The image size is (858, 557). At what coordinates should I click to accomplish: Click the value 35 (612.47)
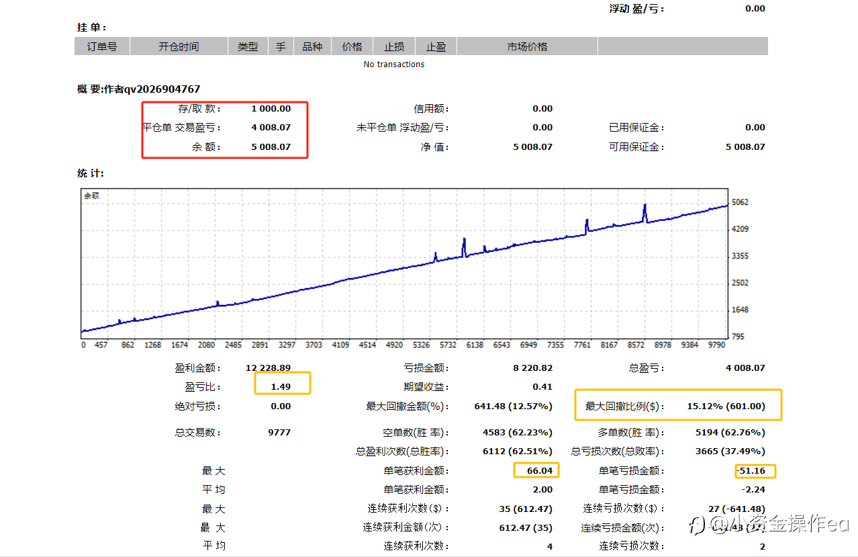(526, 509)
